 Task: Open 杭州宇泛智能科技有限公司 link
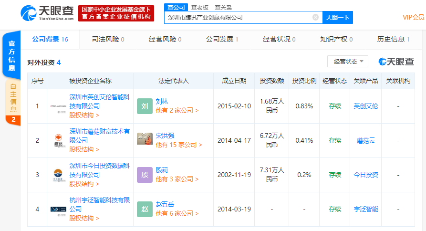[99, 205]
